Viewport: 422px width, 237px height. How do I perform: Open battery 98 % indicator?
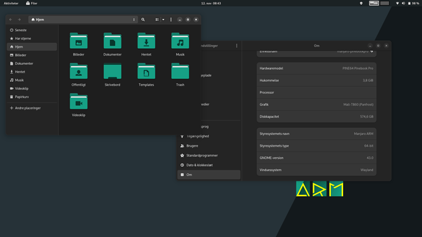(413, 3)
